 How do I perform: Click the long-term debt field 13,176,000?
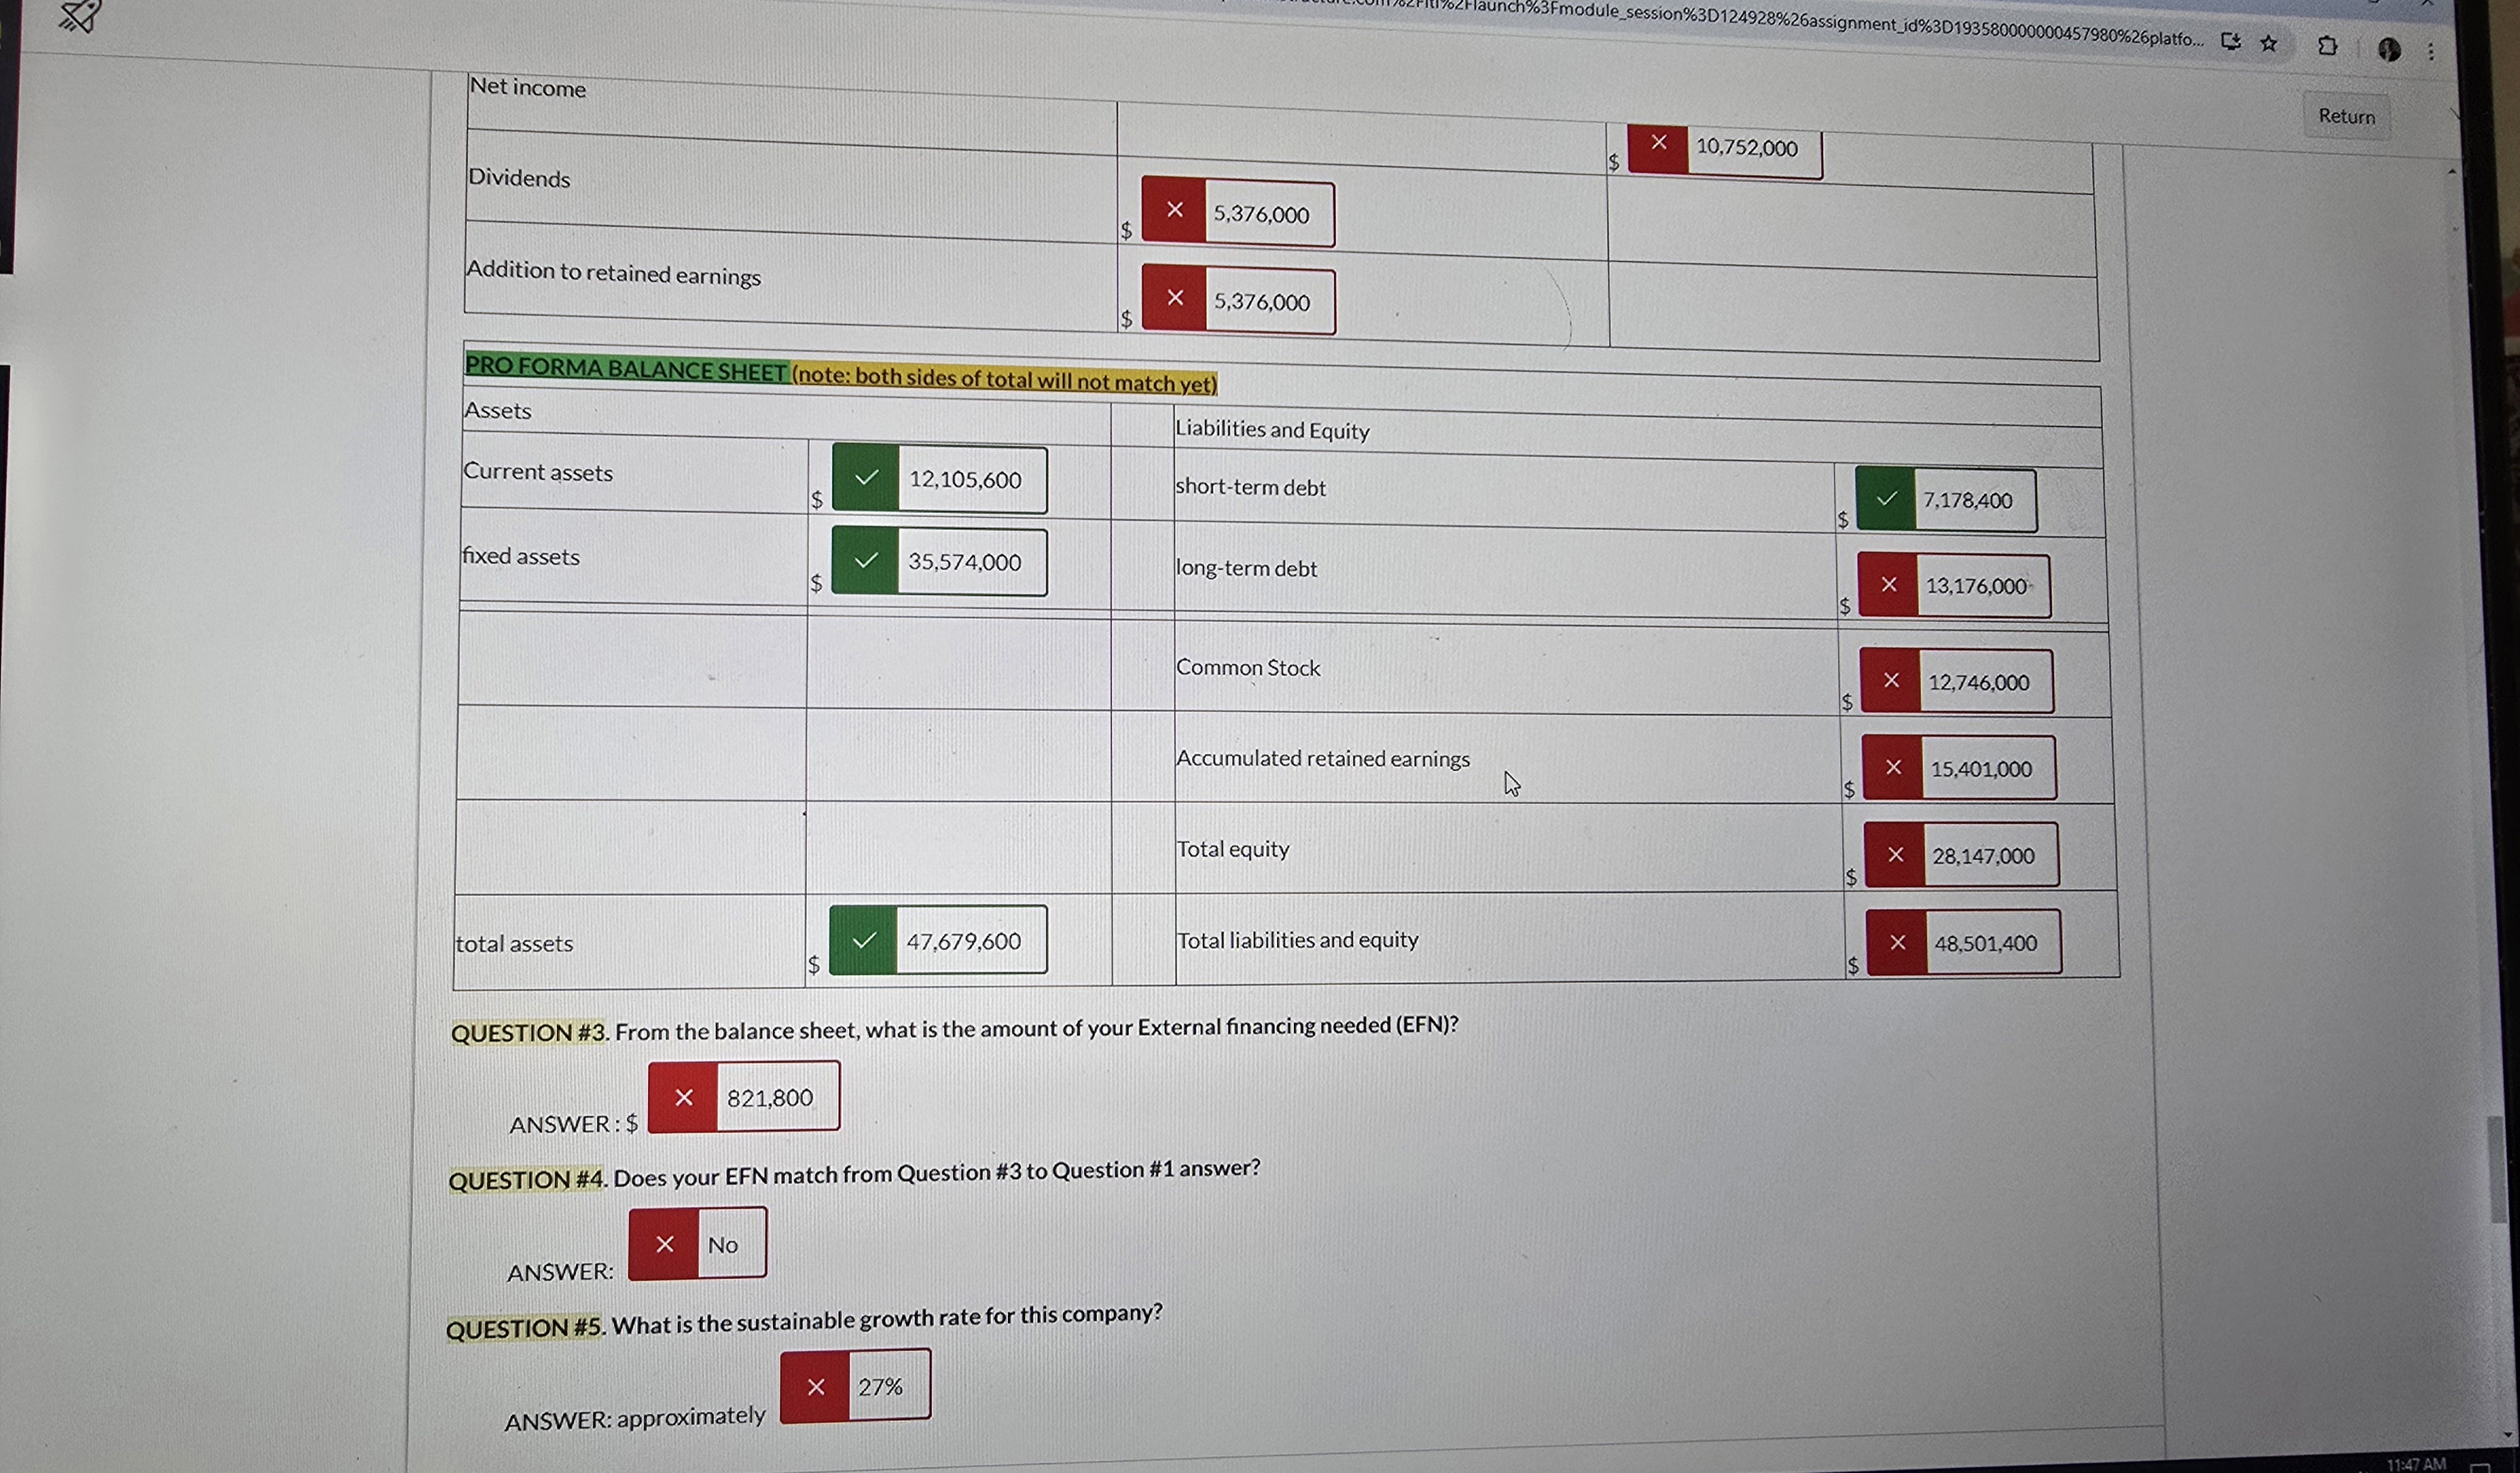(x=1975, y=586)
